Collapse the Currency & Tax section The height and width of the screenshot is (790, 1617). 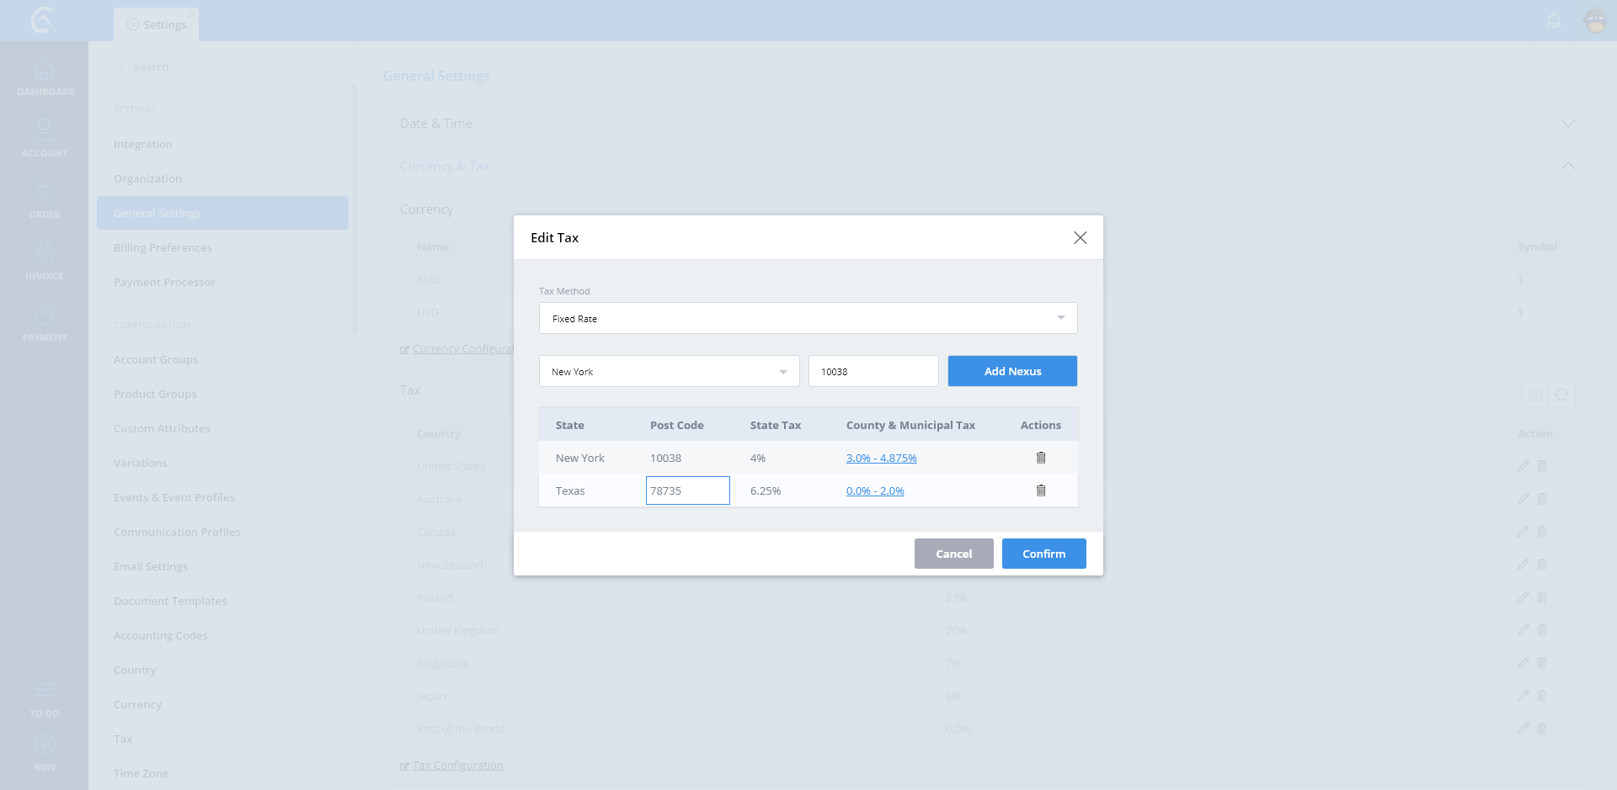1567,167
